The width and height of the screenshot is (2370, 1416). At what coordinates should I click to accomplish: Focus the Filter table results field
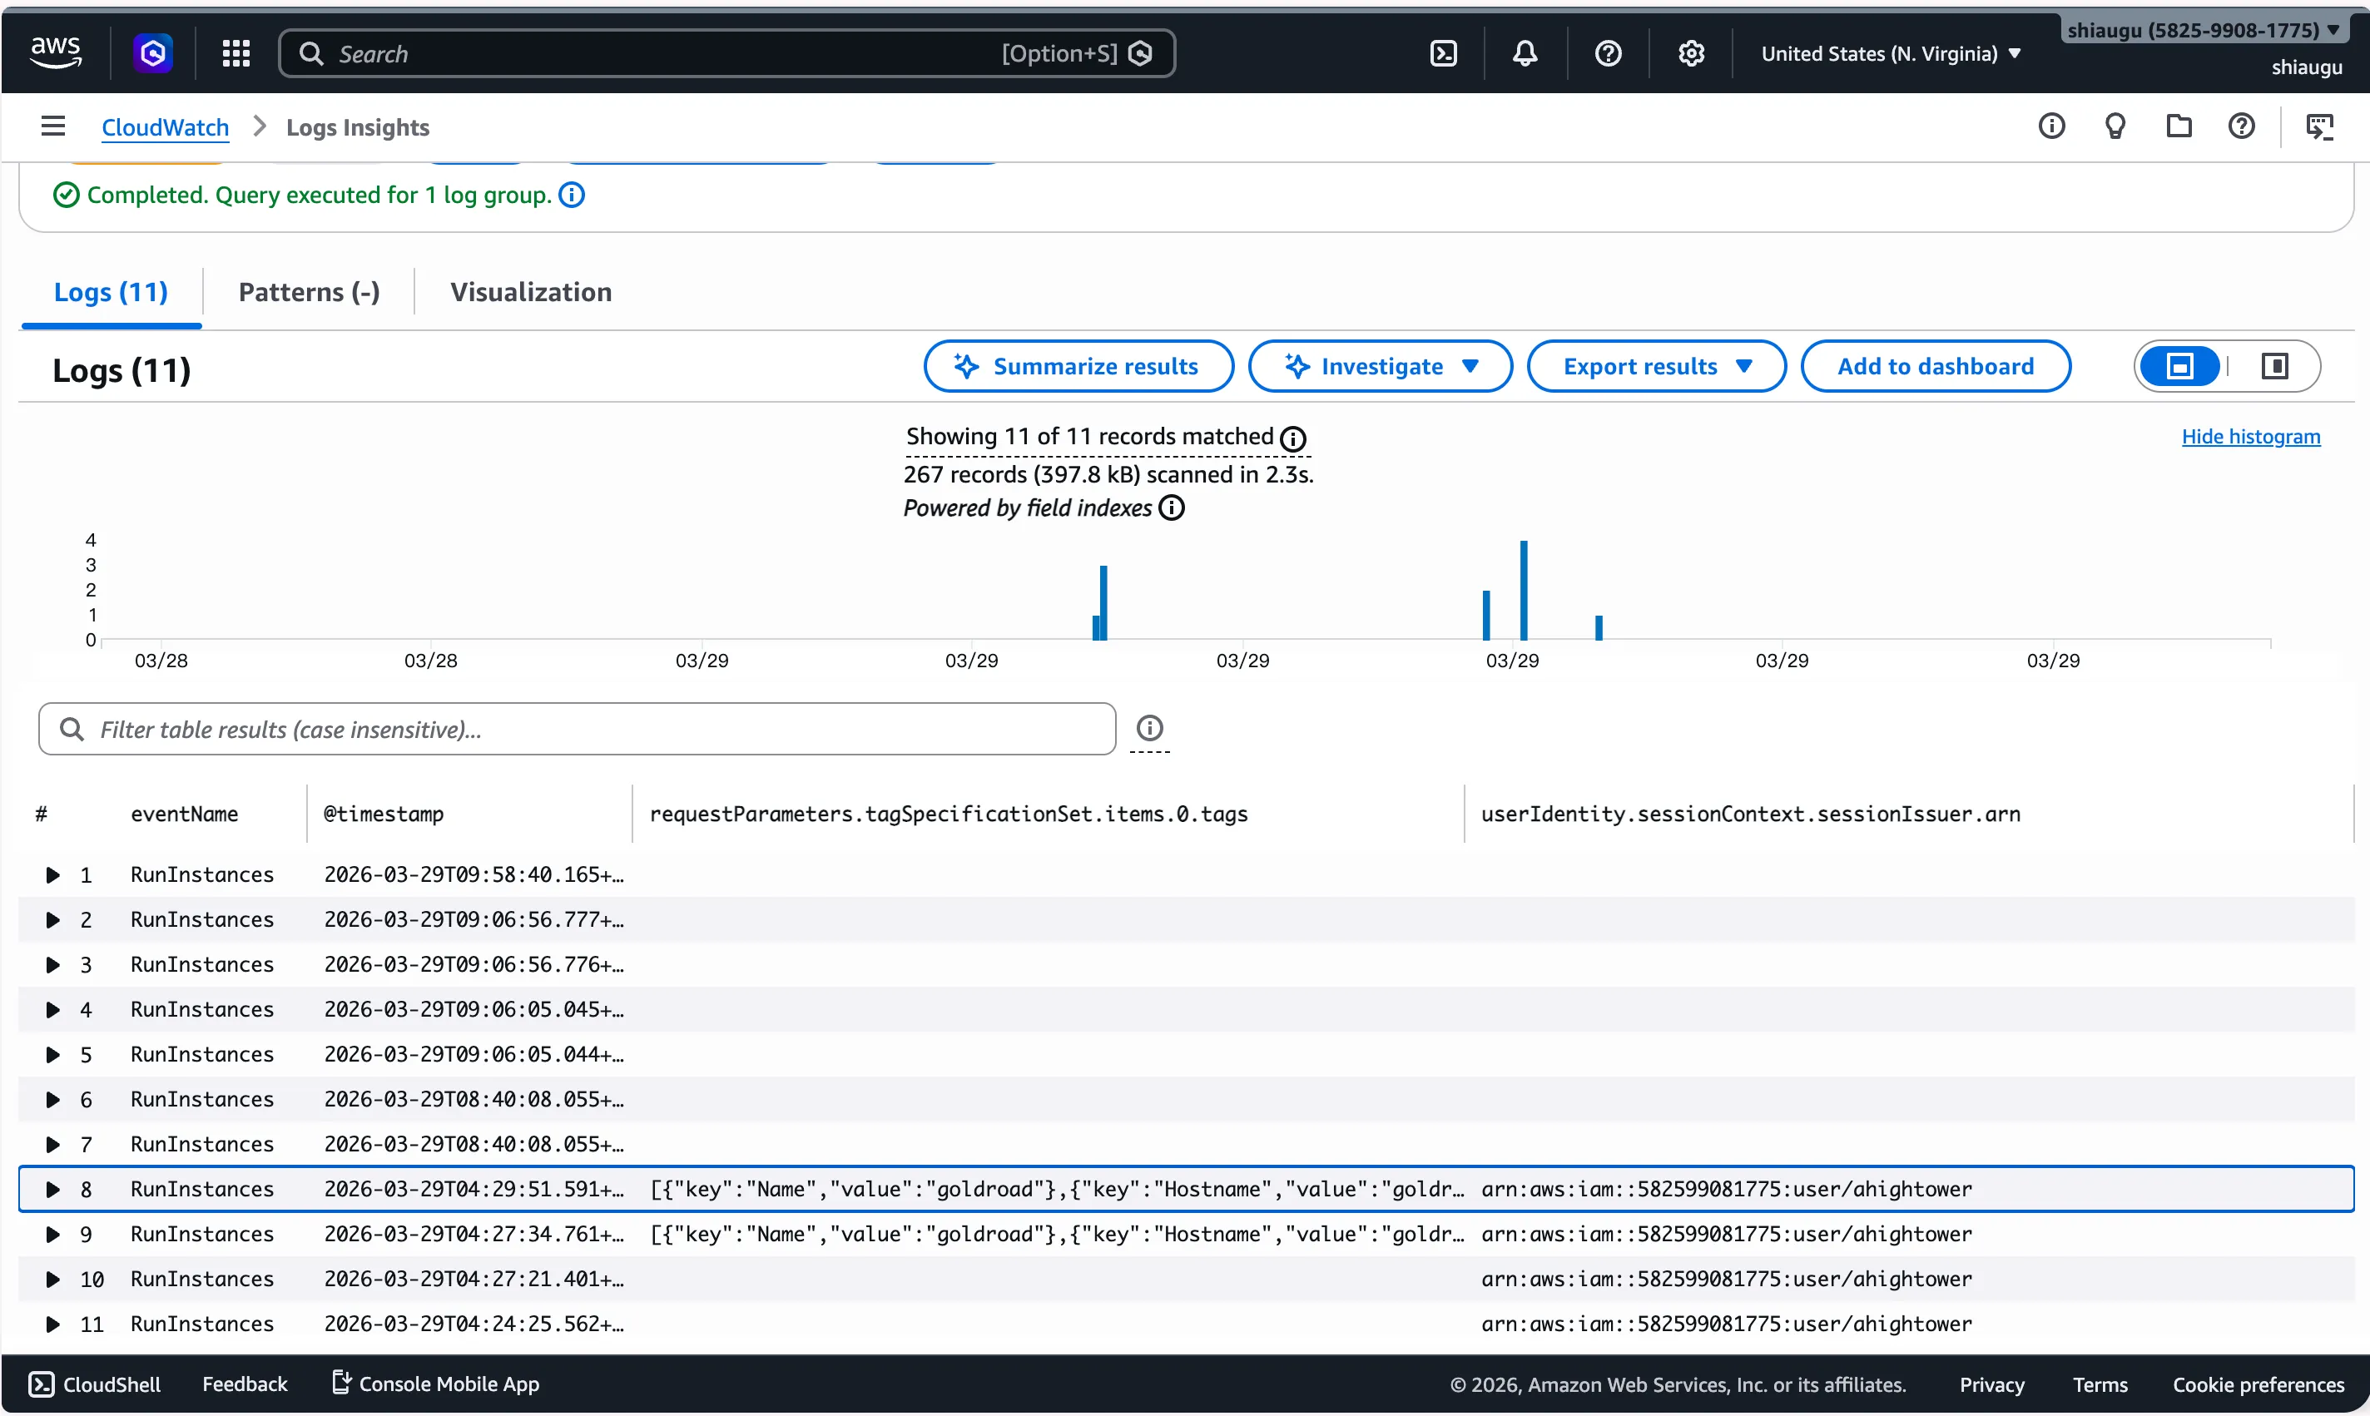tap(578, 729)
